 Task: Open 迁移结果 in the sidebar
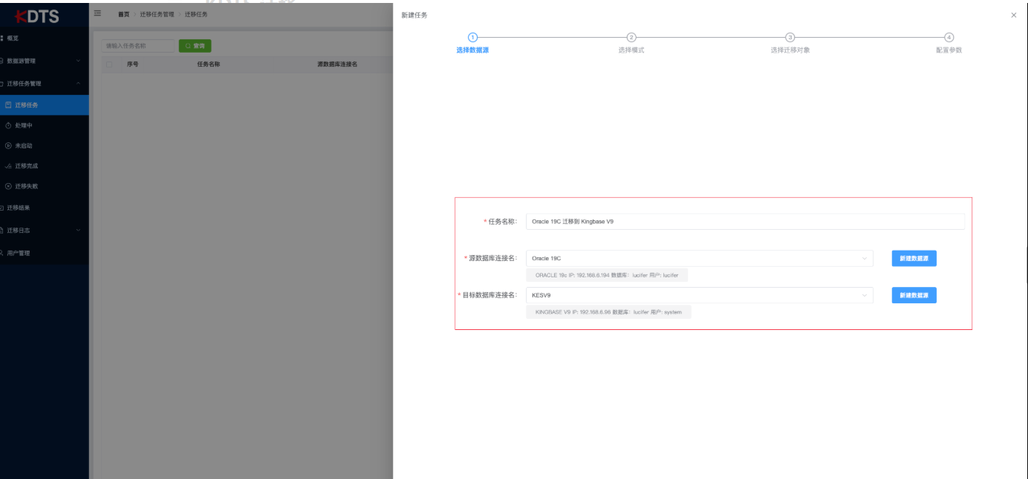pos(44,208)
